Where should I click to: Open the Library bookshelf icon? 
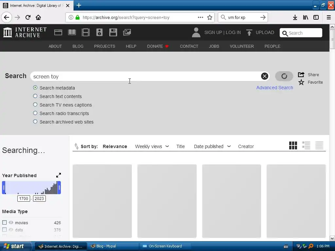[306, 17]
